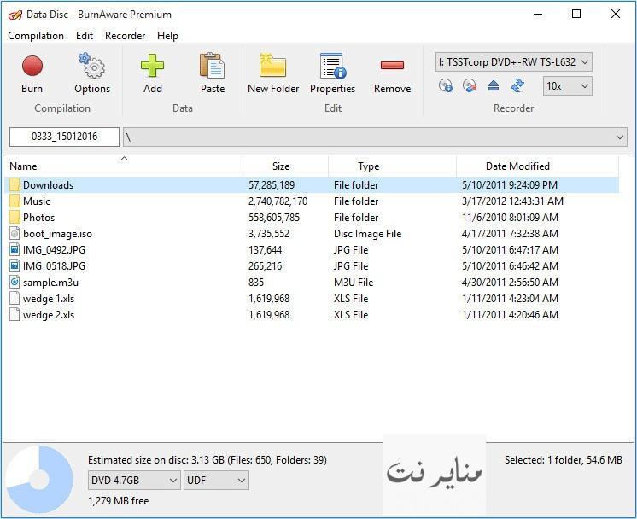Select the sample.m3u file name
Screen dimensions: 637x519
50,283
